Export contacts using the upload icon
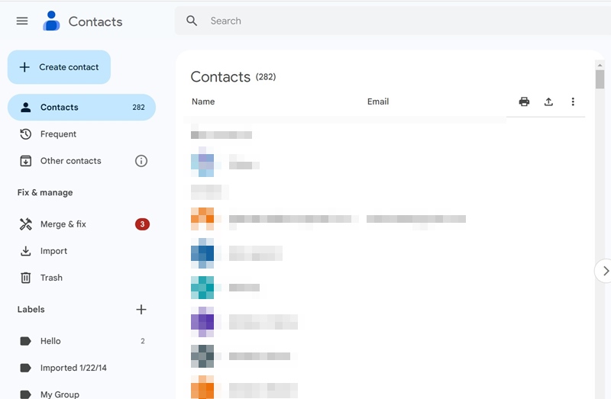This screenshot has height=399, width=611. [548, 101]
